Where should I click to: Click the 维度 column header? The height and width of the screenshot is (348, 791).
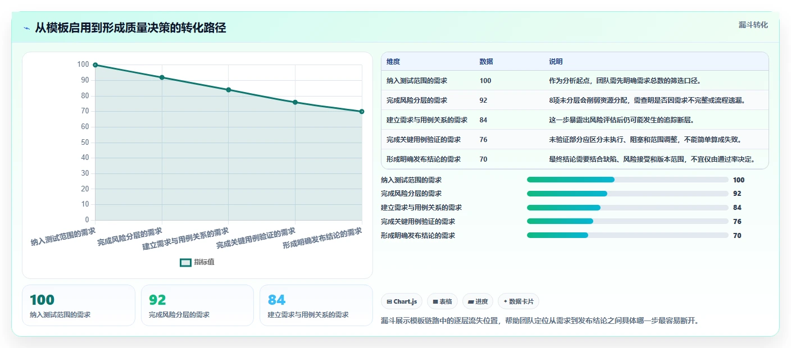click(x=393, y=62)
